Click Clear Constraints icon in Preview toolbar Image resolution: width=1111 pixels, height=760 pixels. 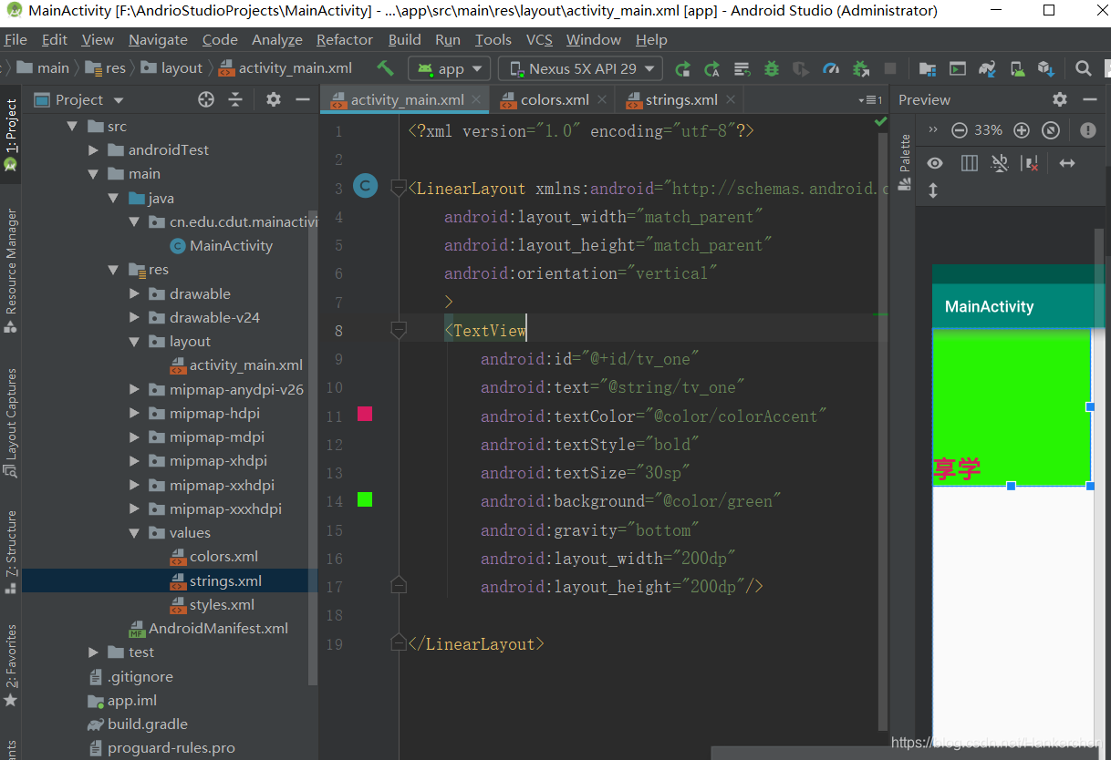(x=1031, y=163)
